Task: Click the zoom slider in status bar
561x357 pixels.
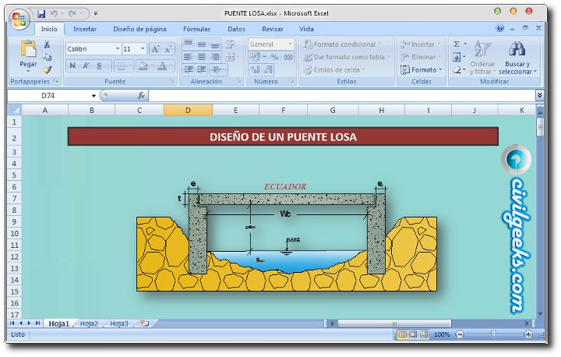Action: (493, 334)
